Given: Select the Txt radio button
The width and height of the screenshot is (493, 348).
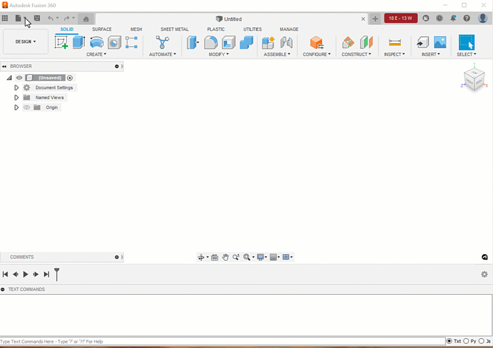Looking at the screenshot, I should click(450, 341).
